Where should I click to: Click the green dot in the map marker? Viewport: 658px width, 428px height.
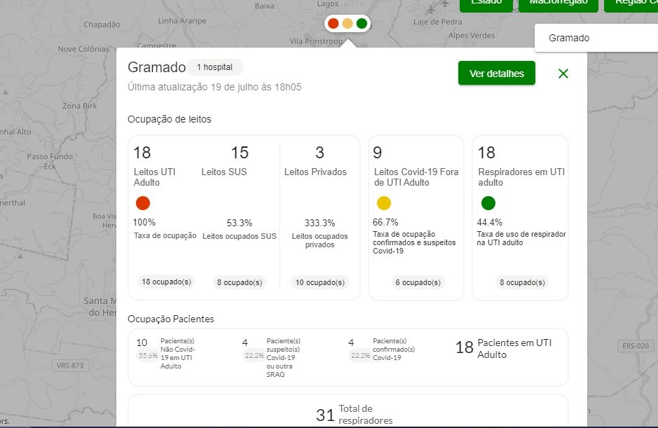click(x=362, y=24)
